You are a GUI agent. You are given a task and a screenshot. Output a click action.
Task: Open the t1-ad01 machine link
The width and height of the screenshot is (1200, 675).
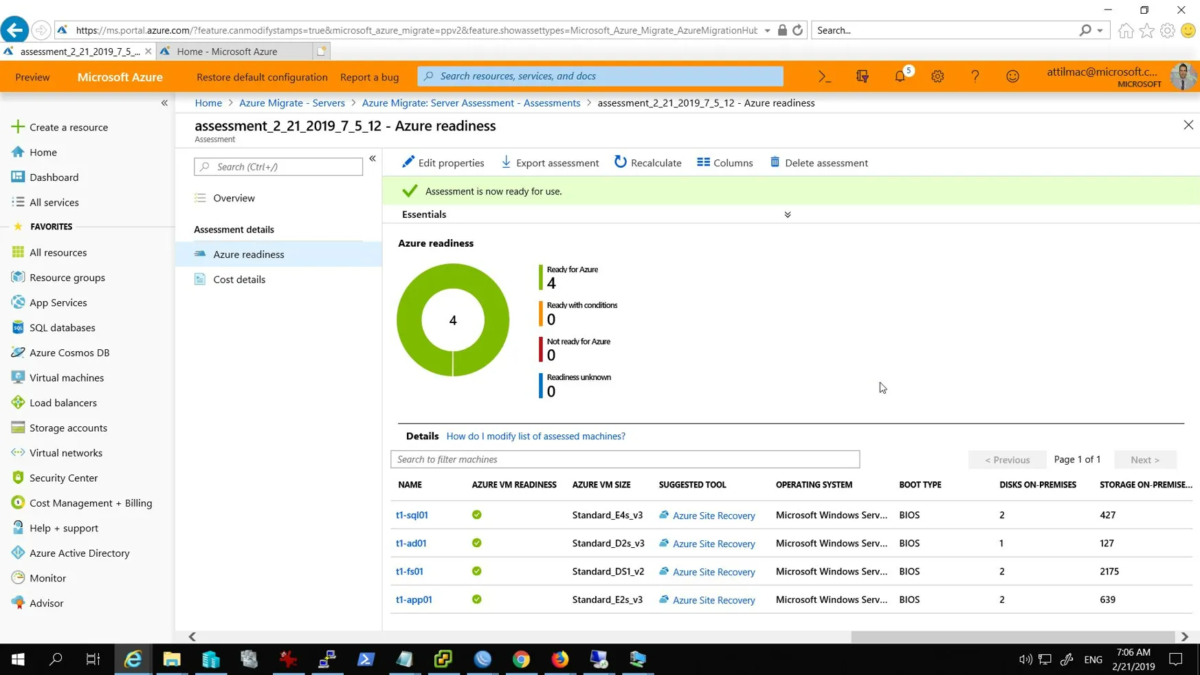[411, 543]
